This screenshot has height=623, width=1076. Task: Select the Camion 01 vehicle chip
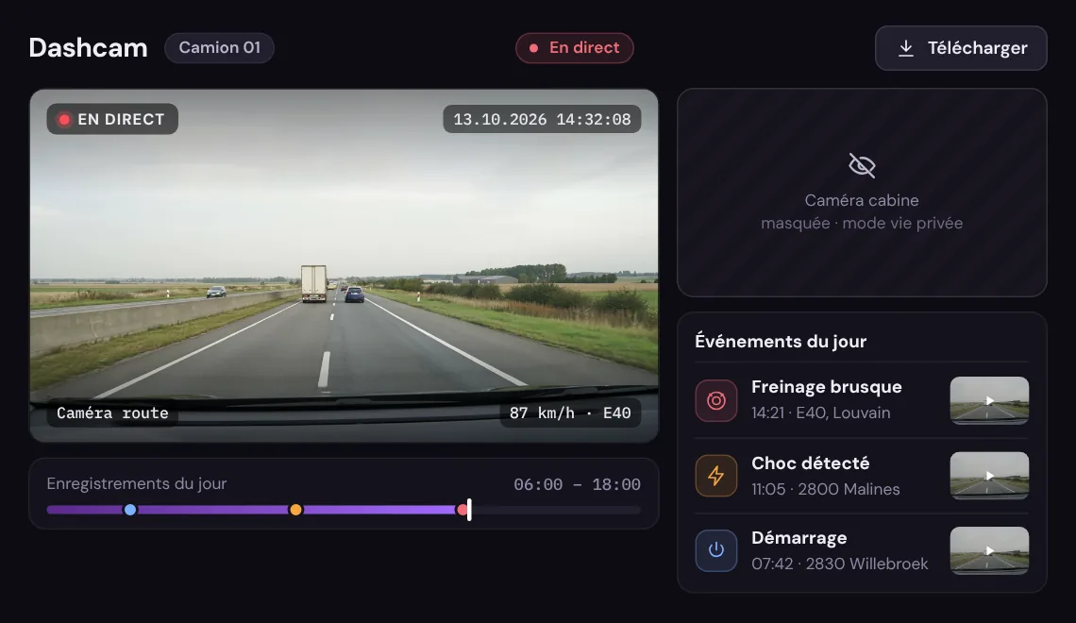[220, 48]
